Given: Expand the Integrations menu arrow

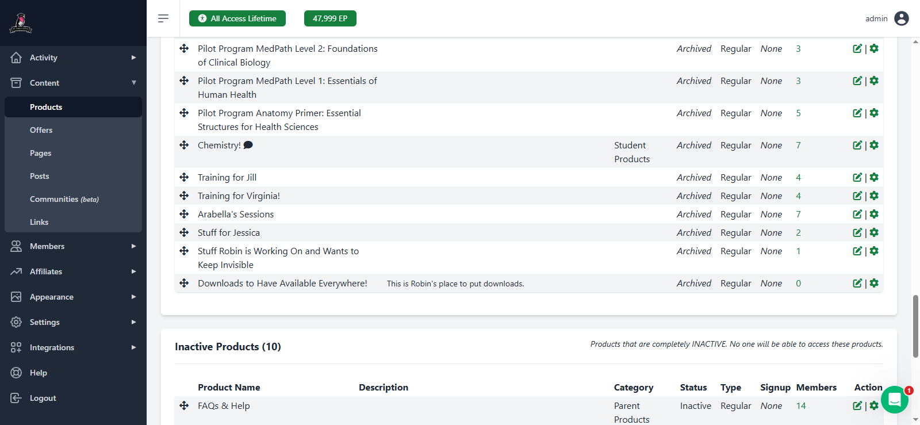Looking at the screenshot, I should tap(133, 347).
